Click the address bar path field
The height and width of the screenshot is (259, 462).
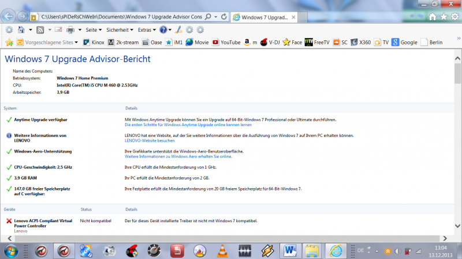(x=121, y=17)
